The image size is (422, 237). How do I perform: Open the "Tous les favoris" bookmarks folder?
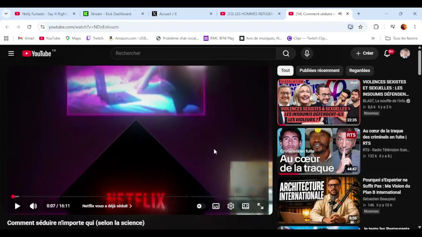[402, 38]
